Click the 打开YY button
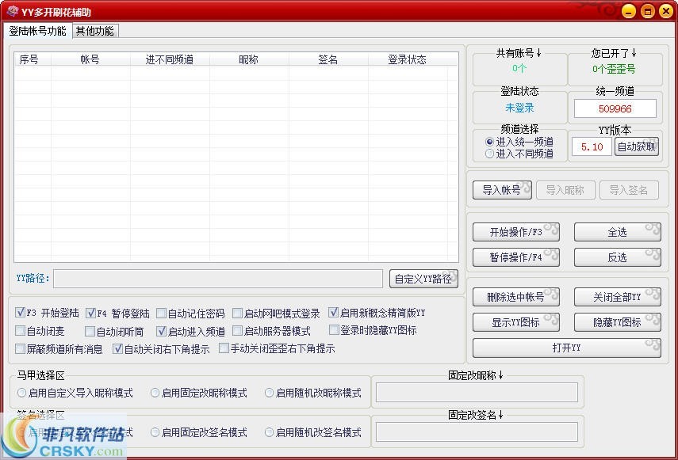The image size is (678, 460). [567, 348]
